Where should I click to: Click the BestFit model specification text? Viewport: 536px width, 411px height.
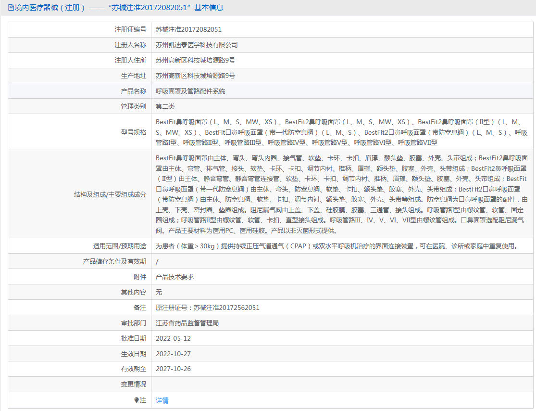(x=341, y=132)
